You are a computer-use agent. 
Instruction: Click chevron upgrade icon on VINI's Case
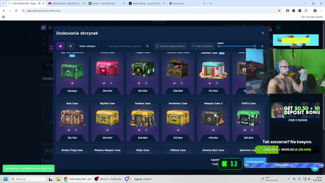[252, 130]
